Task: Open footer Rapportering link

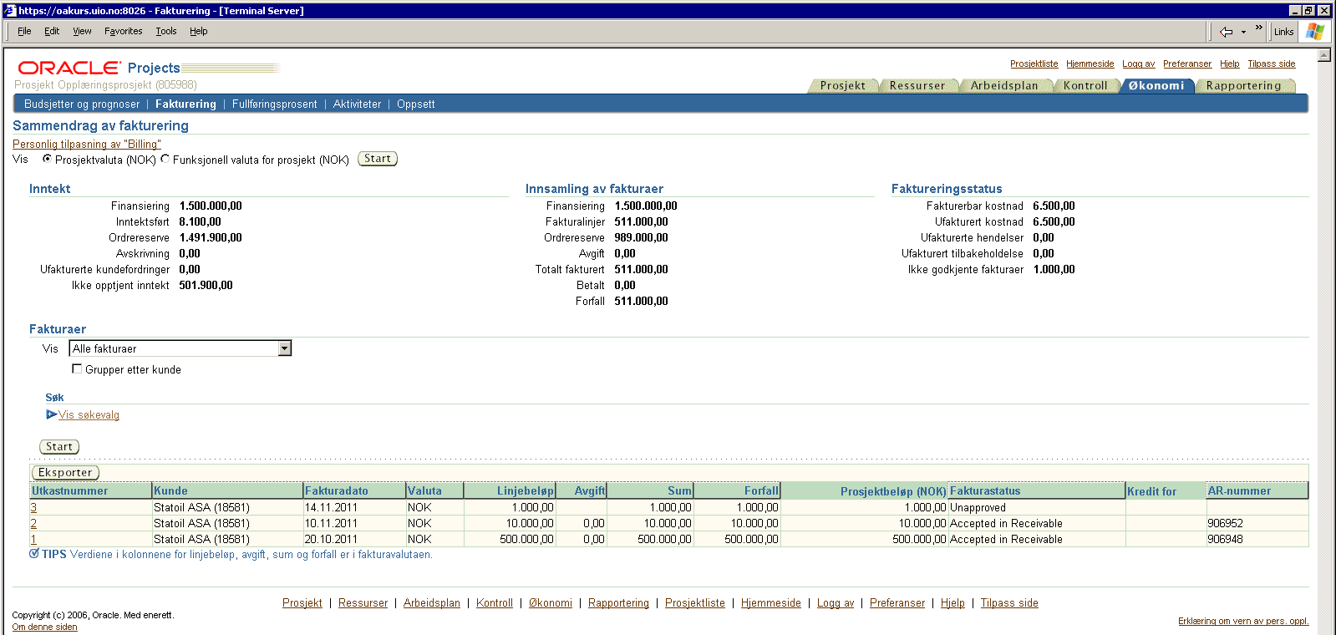Action: click(618, 602)
